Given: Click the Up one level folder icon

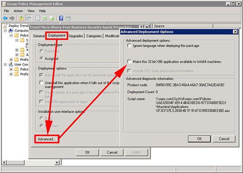Looking at the screenshot, I should 21,18.
